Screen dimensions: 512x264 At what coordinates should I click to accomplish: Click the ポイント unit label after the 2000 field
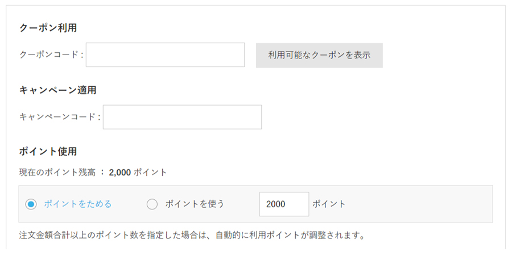click(x=329, y=204)
